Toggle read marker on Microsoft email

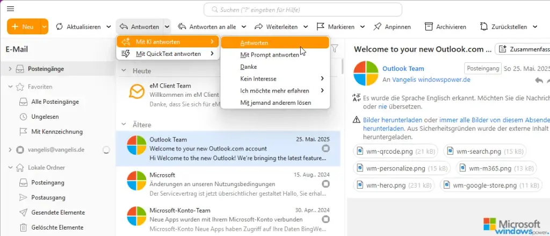coord(326,184)
